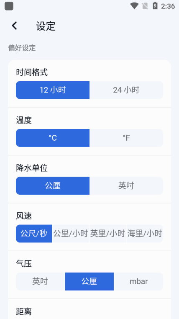Select 公里/小时 wind speed
The width and height of the screenshot is (179, 319).
point(71,234)
